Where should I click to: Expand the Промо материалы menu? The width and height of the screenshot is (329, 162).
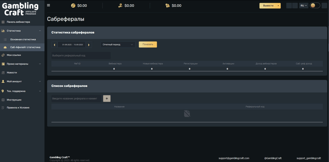click(x=40, y=64)
